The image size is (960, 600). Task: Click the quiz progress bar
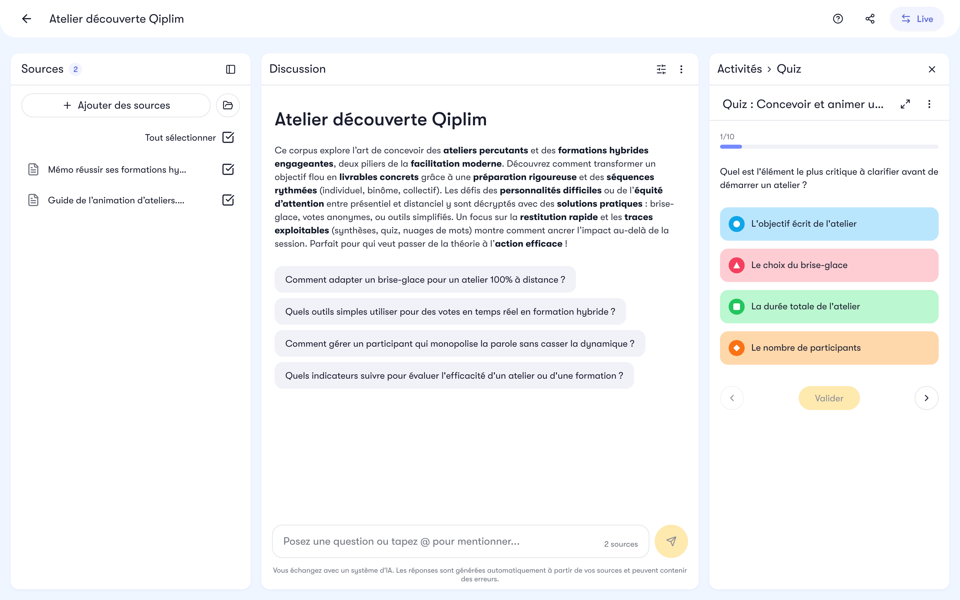point(829,147)
